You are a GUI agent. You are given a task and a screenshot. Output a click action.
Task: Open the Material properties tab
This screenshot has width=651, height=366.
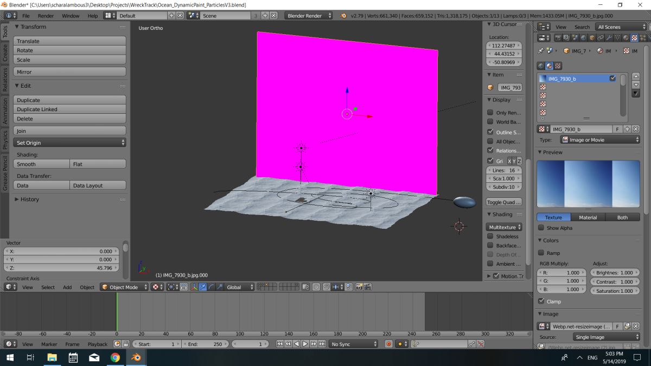626,37
